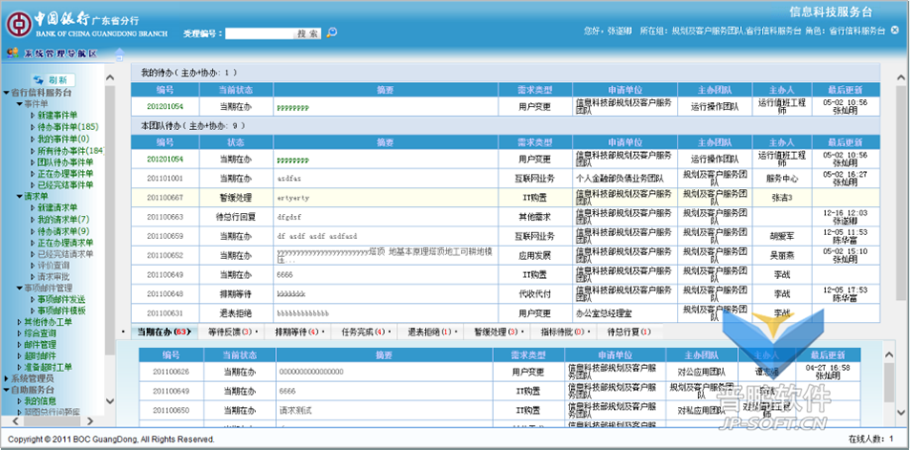Click the 暂缓处理 status cell in the table
Image resolution: width=910 pixels, height=450 pixels.
pos(236,198)
